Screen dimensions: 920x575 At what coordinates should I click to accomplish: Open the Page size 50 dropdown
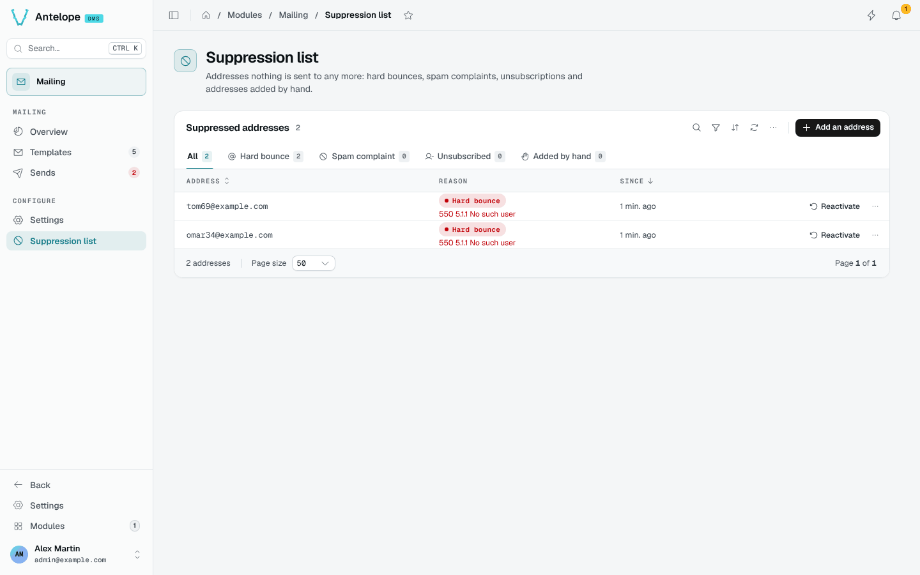coord(313,263)
